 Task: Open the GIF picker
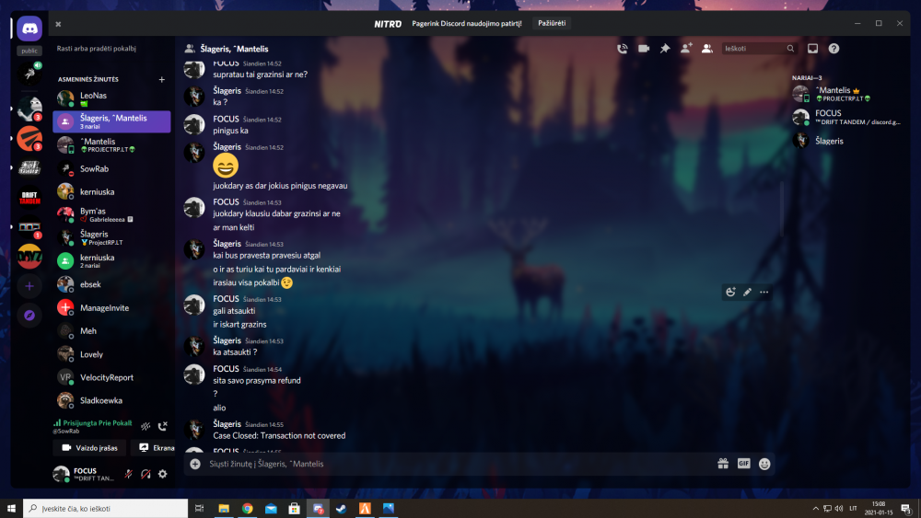click(x=744, y=464)
